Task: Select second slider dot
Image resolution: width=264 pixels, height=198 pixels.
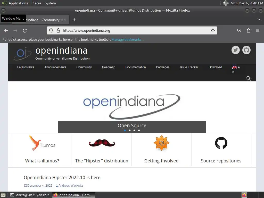Action: (130, 130)
